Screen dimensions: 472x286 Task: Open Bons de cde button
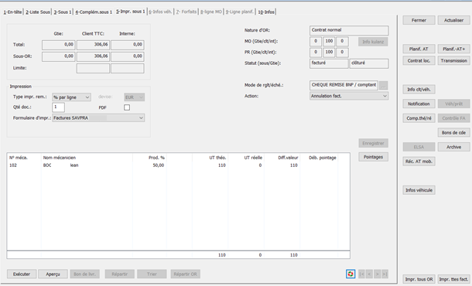(453, 132)
